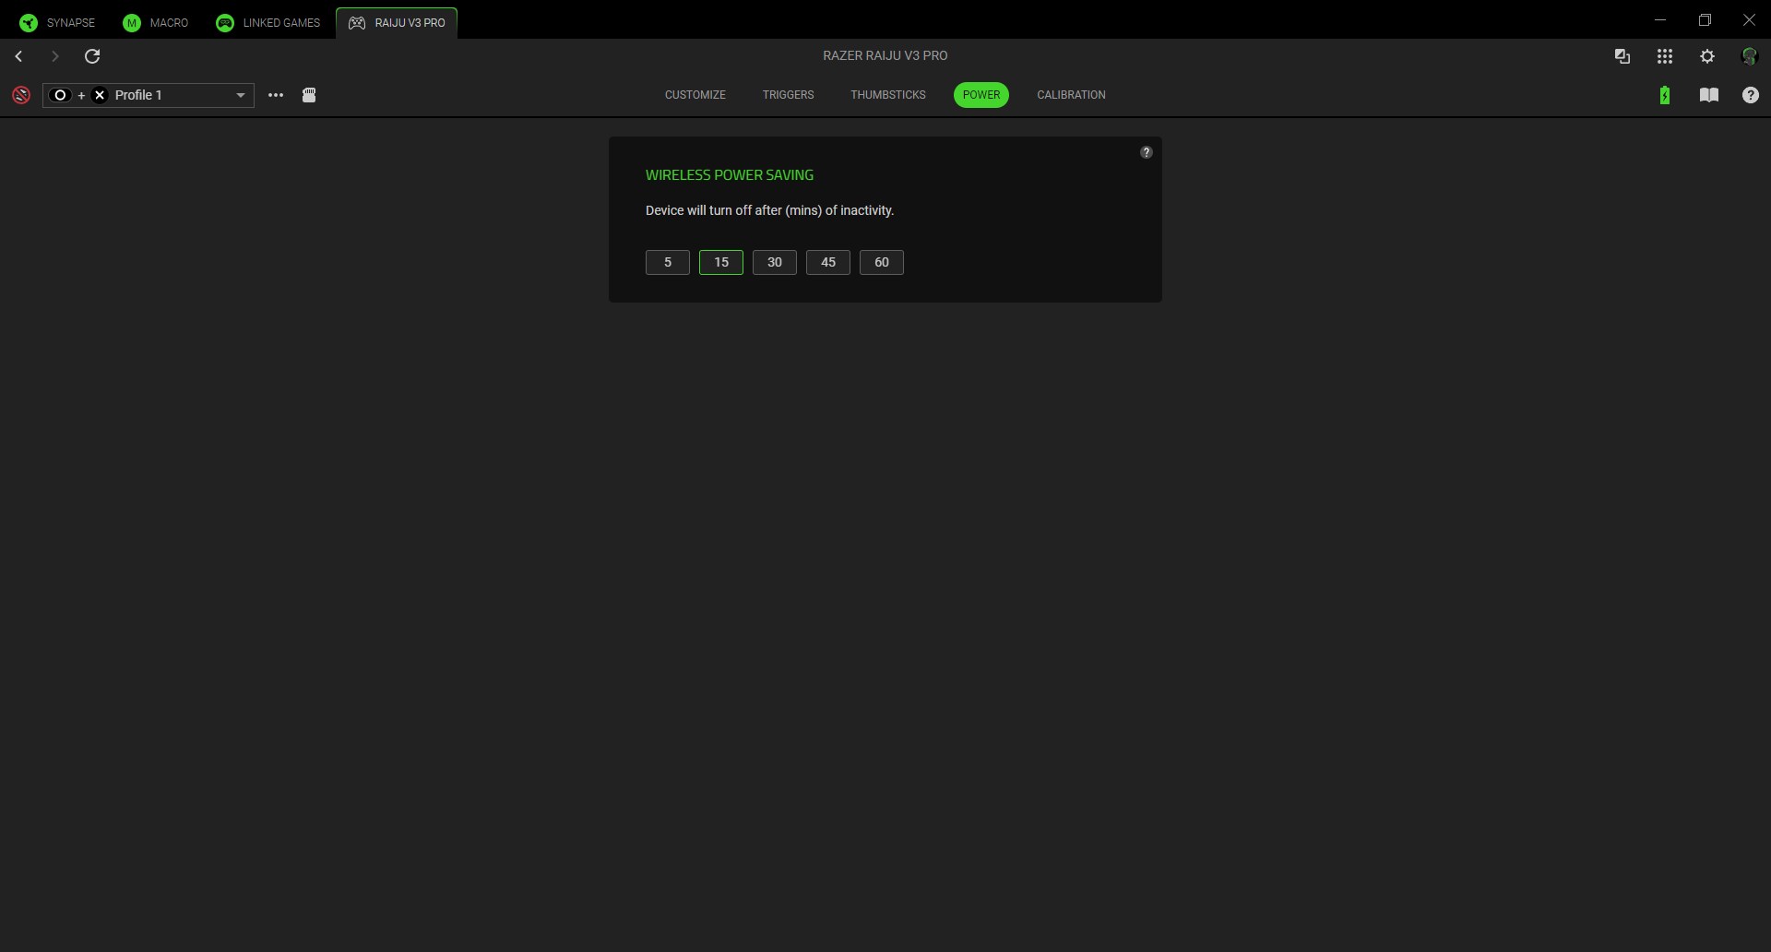Set power-off timeout to 5 minutes
The height and width of the screenshot is (952, 1771).
point(667,263)
